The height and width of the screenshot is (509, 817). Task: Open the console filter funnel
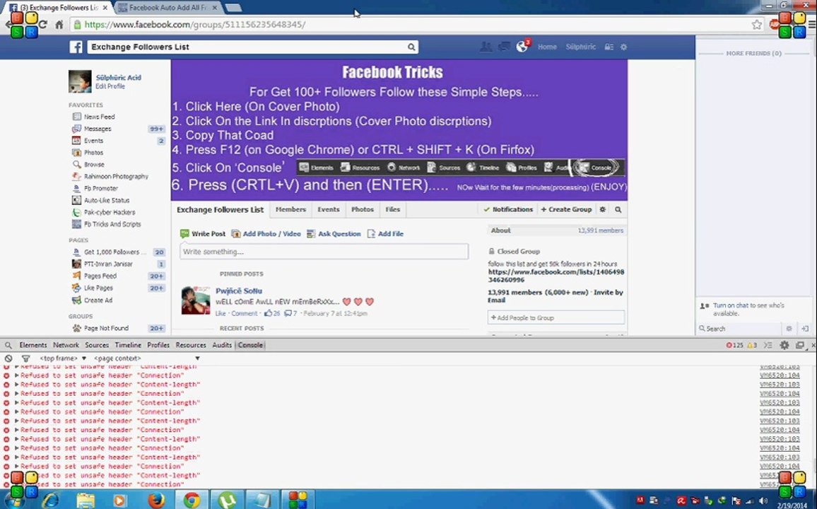click(x=25, y=358)
